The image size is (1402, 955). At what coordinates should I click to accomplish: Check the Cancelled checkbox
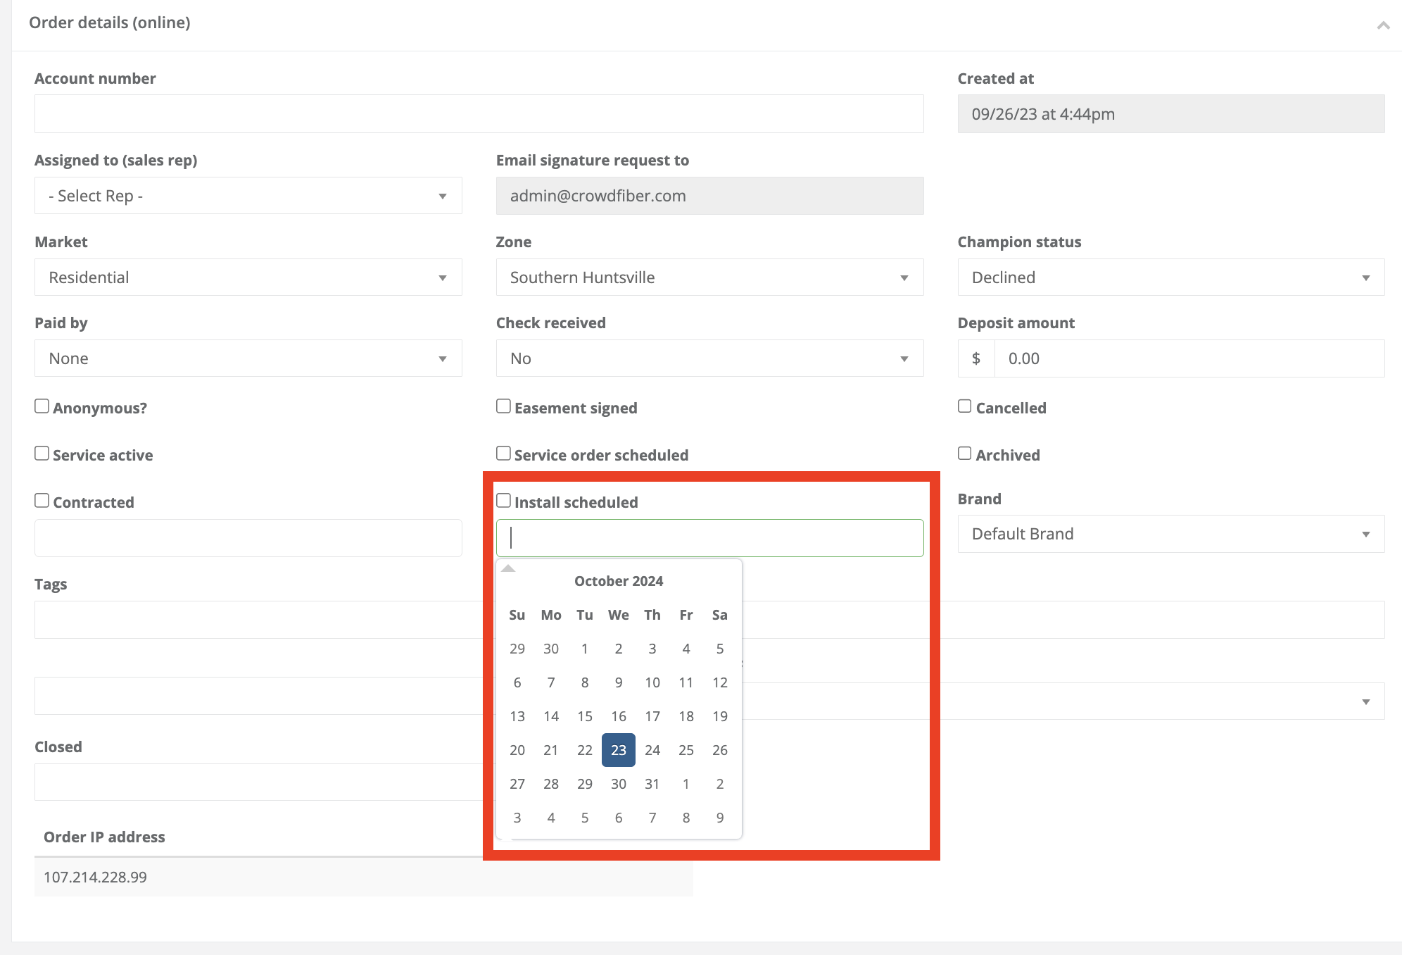964,406
